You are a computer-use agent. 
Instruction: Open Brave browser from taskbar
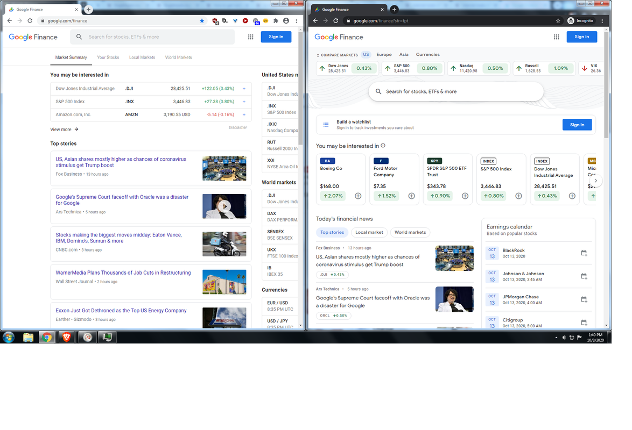point(67,337)
